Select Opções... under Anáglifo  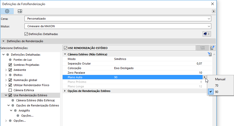27,116
